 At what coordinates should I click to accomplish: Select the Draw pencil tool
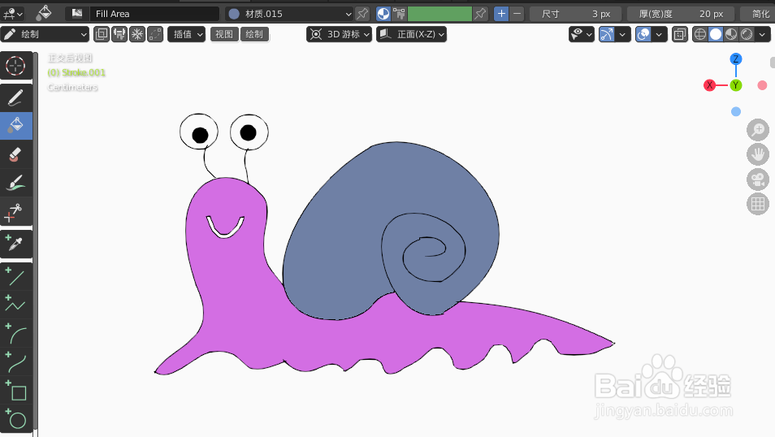coord(15,98)
